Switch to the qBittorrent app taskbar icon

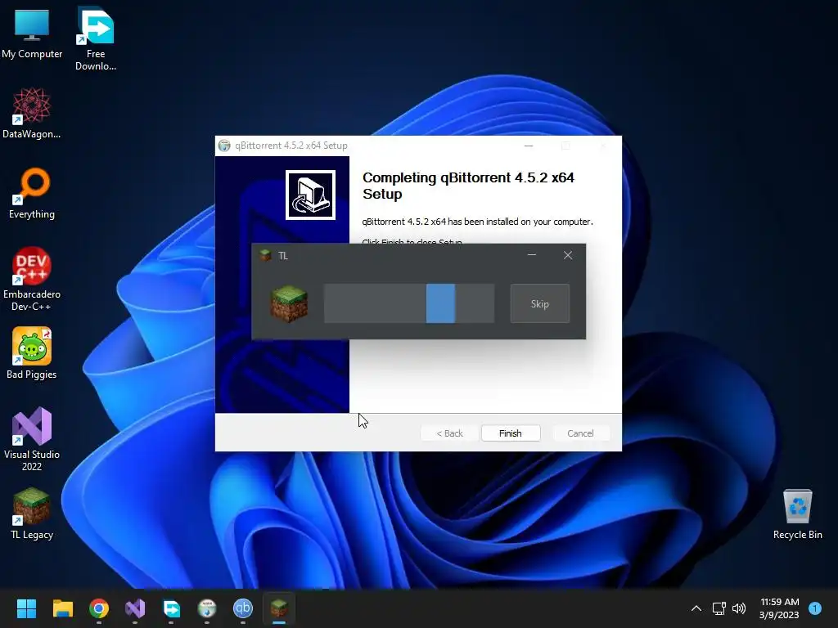tap(242, 608)
